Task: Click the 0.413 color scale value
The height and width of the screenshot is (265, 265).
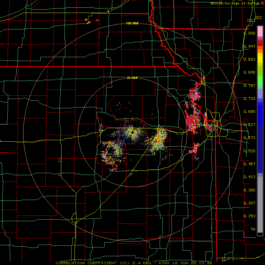Action: tap(249, 177)
